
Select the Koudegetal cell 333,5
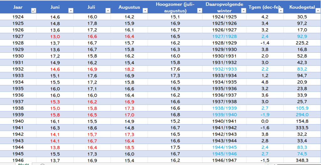click(x=302, y=128)
